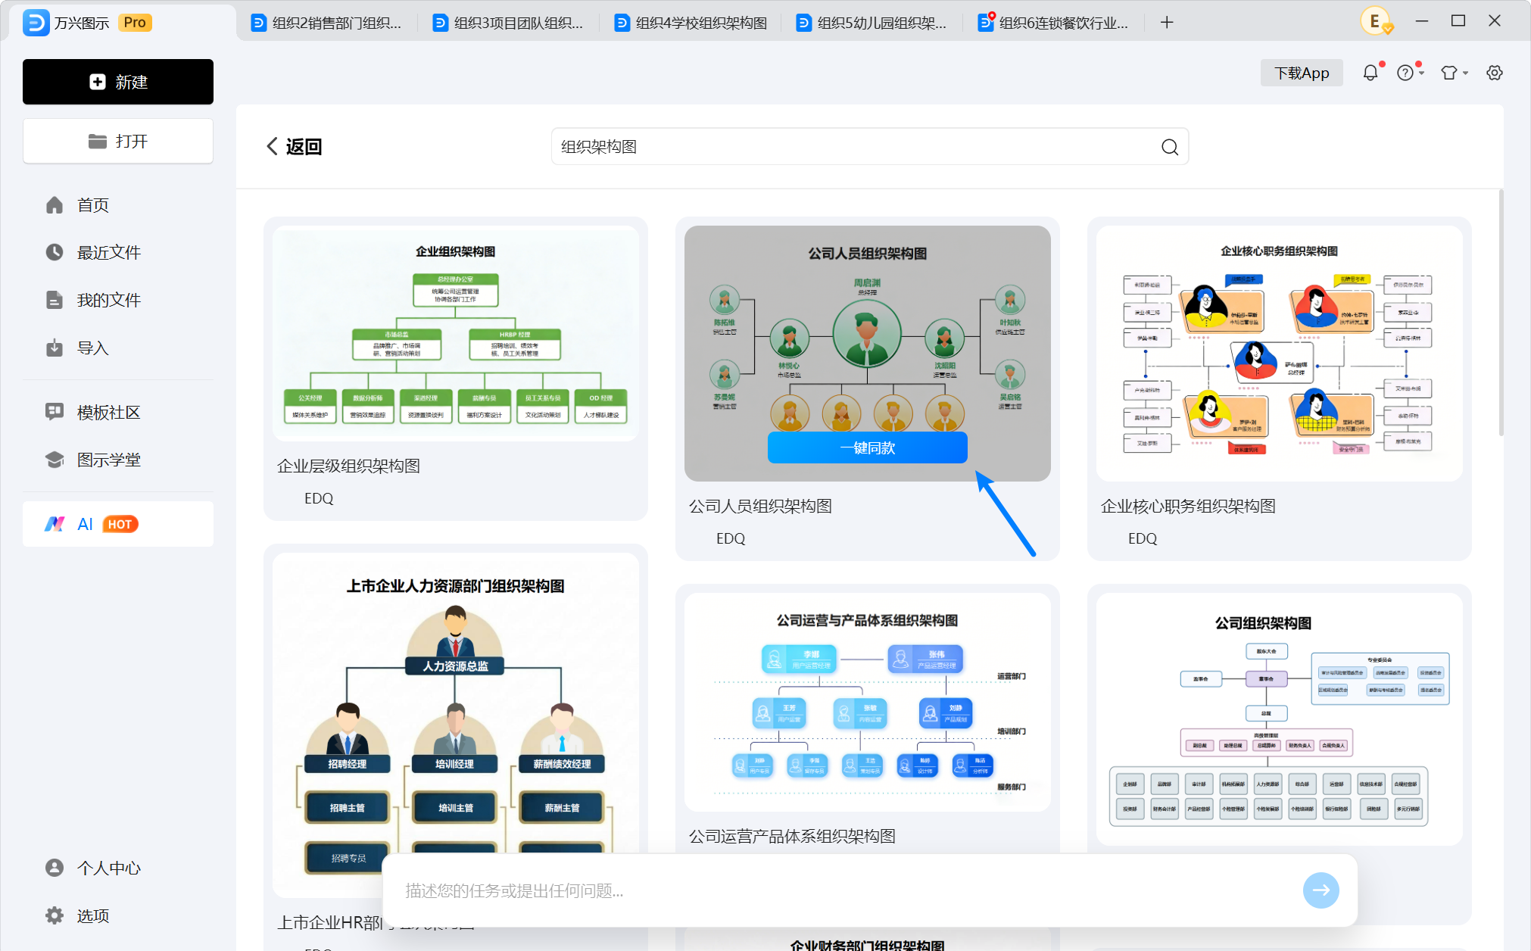
Task: Add a new tab with plus icon
Action: pos(1167,23)
